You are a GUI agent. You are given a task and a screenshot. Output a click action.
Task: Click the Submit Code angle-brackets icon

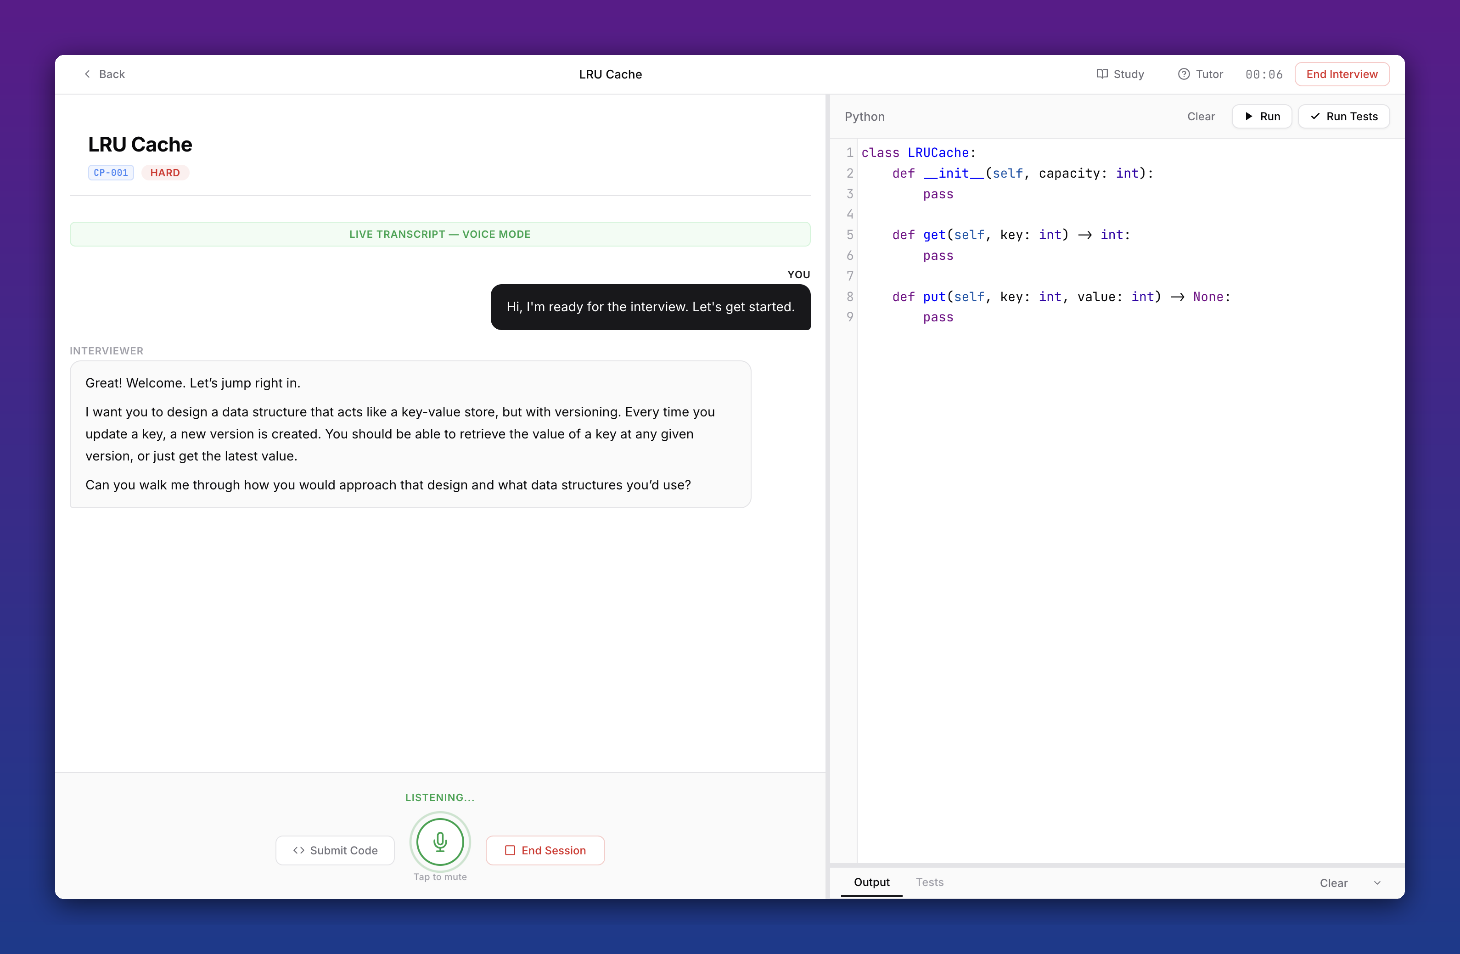pos(299,850)
